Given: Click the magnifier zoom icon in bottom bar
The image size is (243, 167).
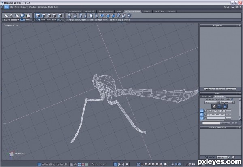Looking at the screenshot, I should pos(101,164).
